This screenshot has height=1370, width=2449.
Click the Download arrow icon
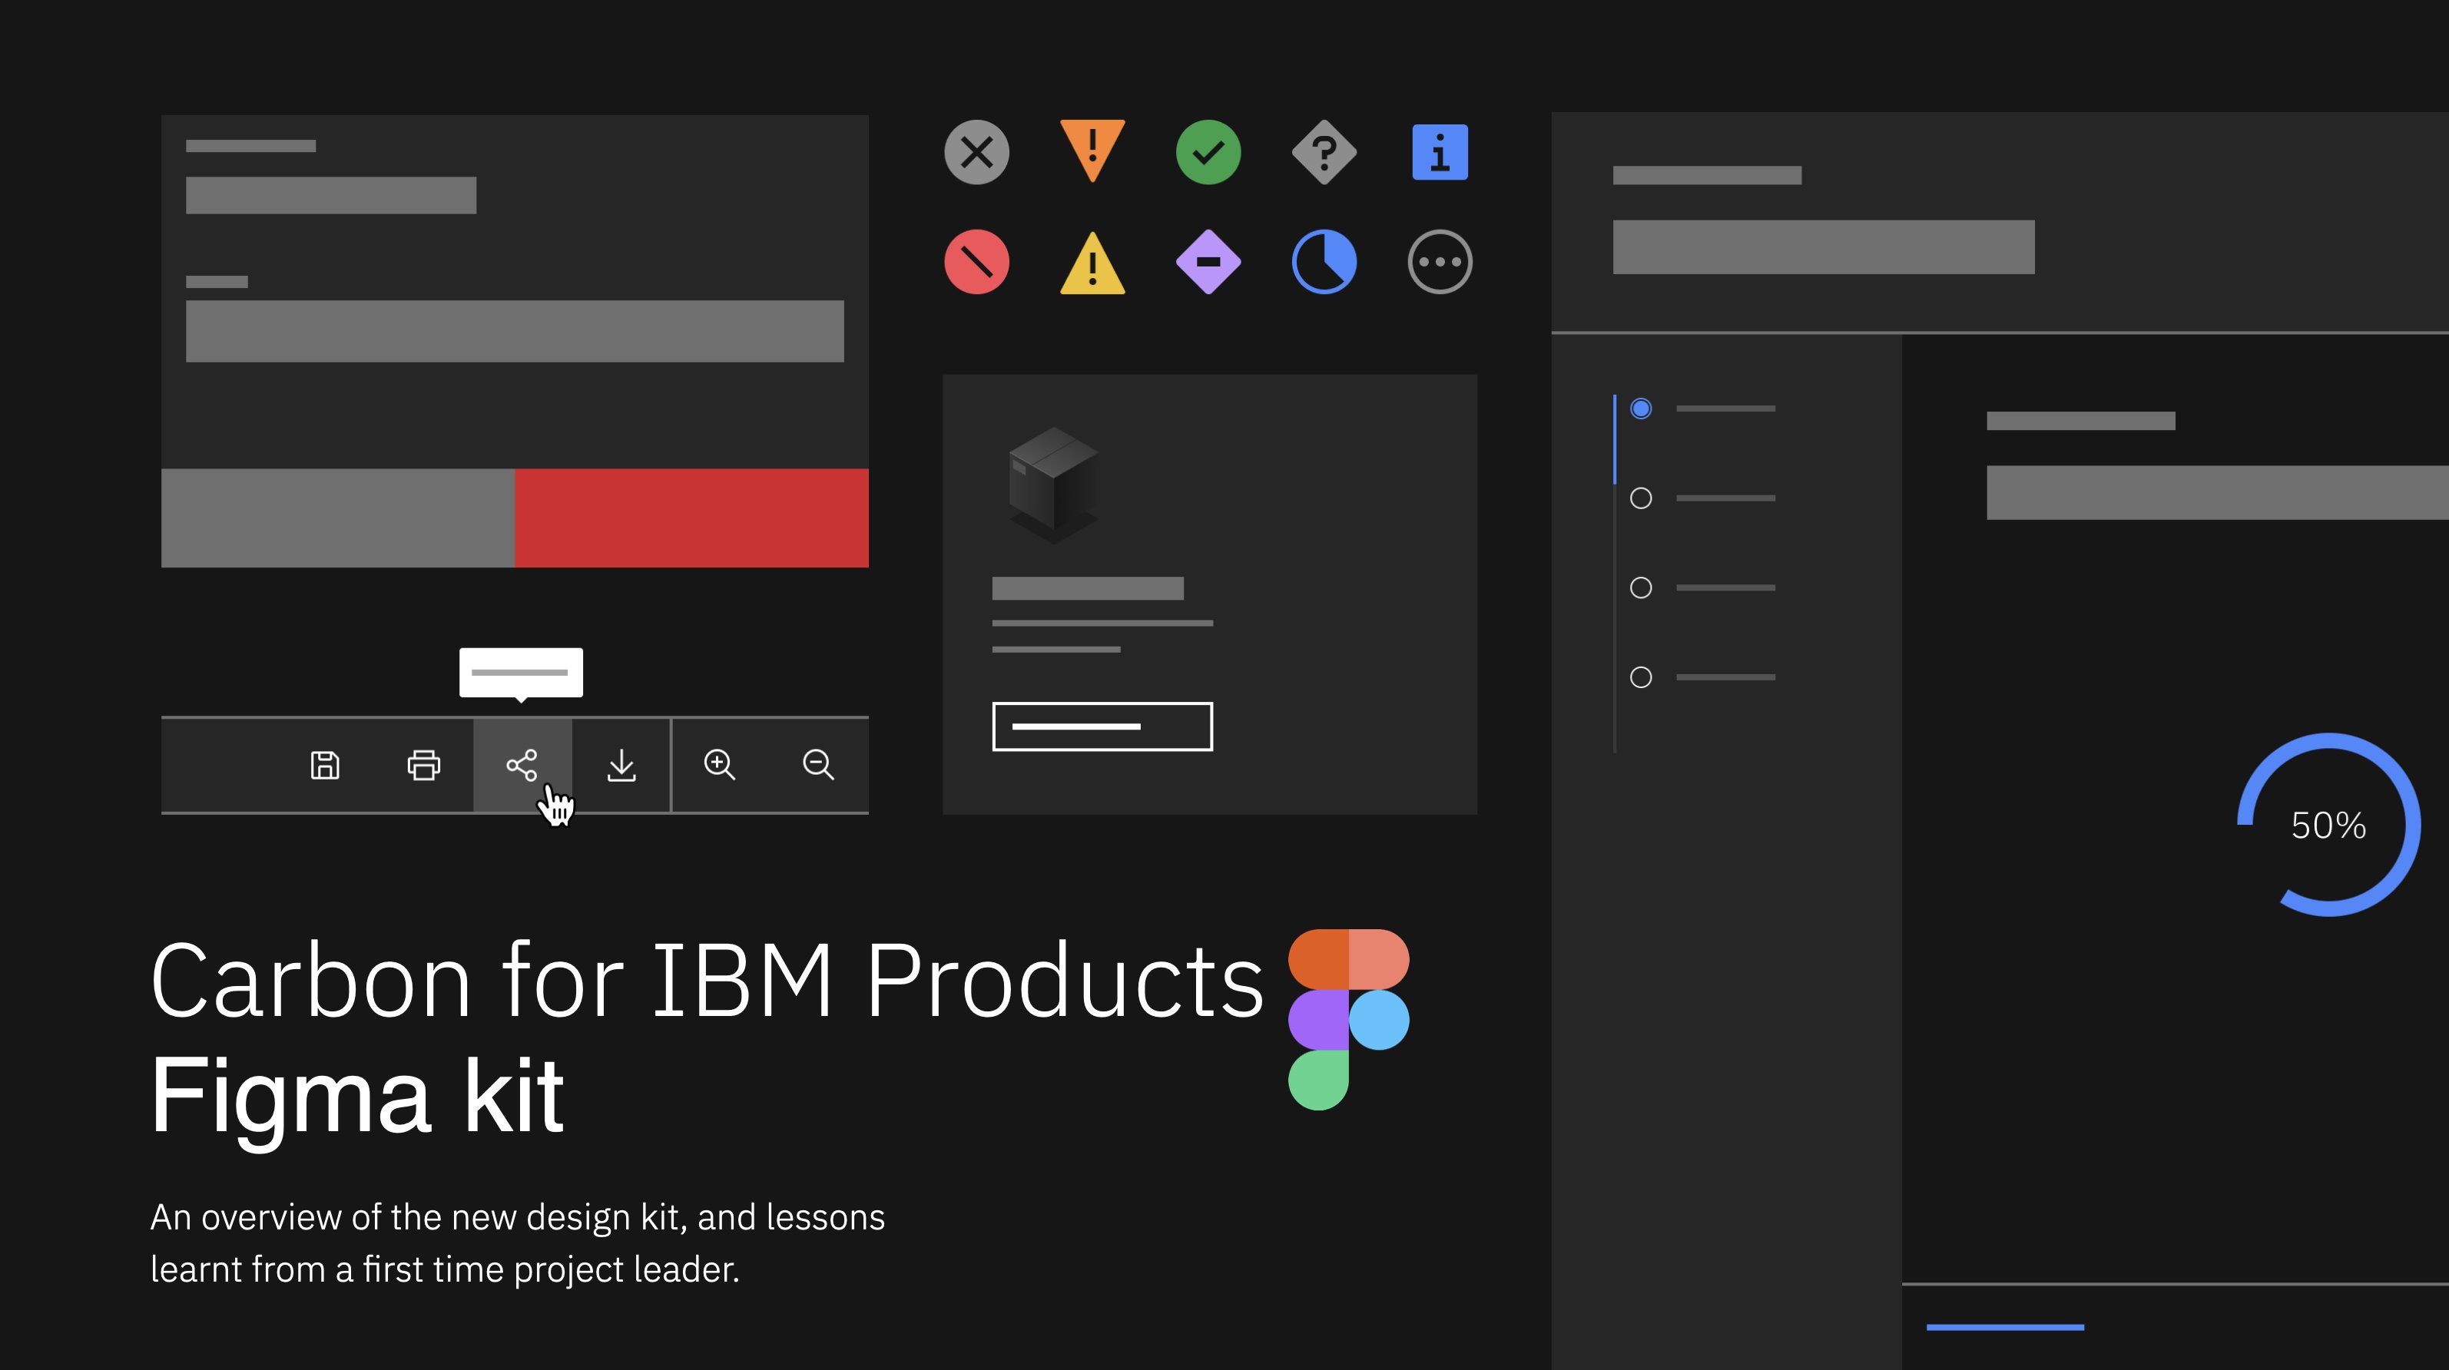tap(621, 765)
